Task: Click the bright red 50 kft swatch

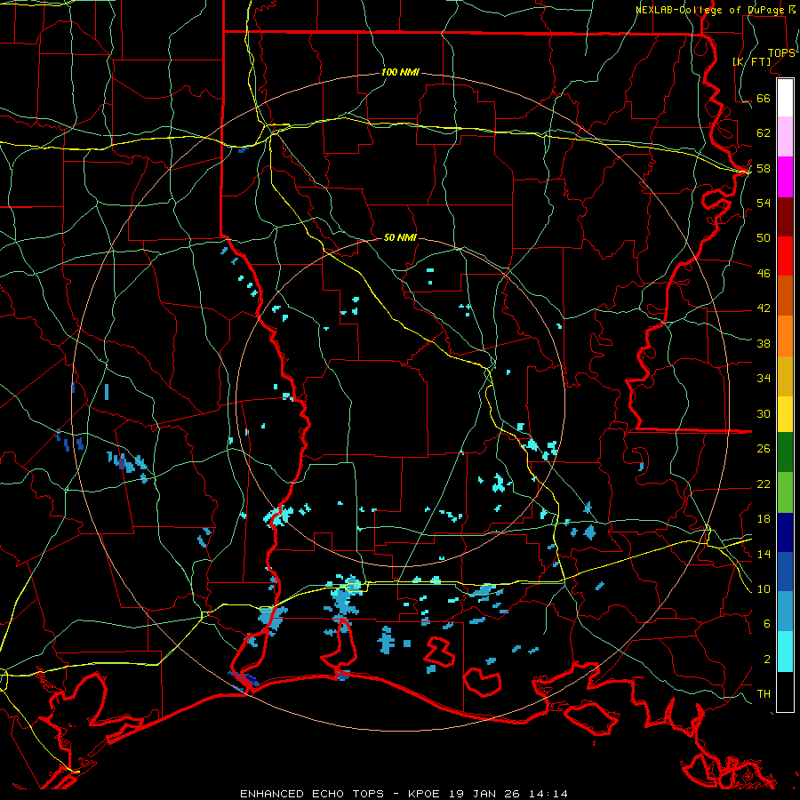Action: click(785, 256)
